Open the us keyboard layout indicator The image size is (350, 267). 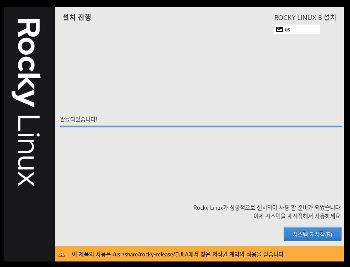[x=297, y=29]
